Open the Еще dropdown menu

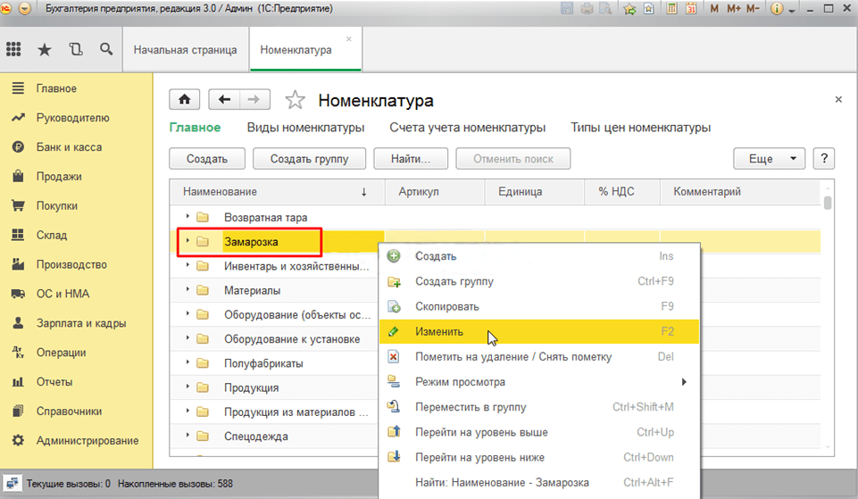pos(769,159)
